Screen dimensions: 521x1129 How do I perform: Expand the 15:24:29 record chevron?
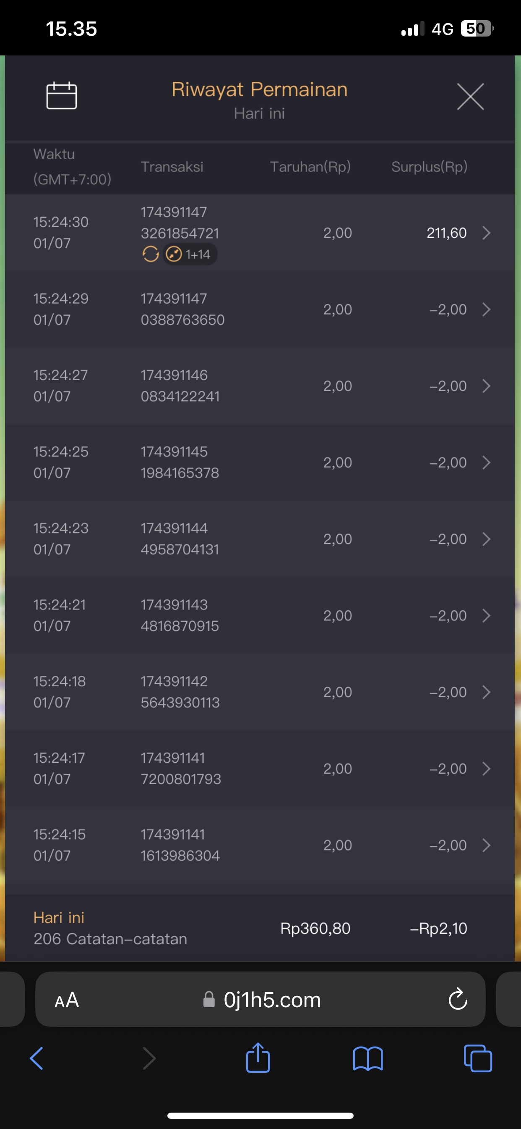486,310
